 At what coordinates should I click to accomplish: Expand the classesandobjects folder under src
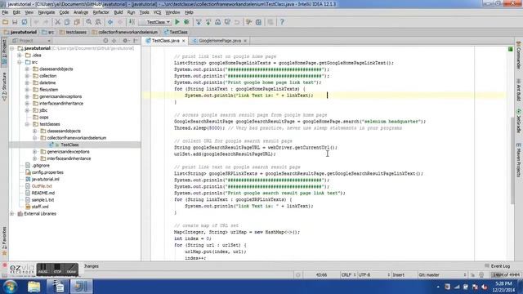coord(27,69)
